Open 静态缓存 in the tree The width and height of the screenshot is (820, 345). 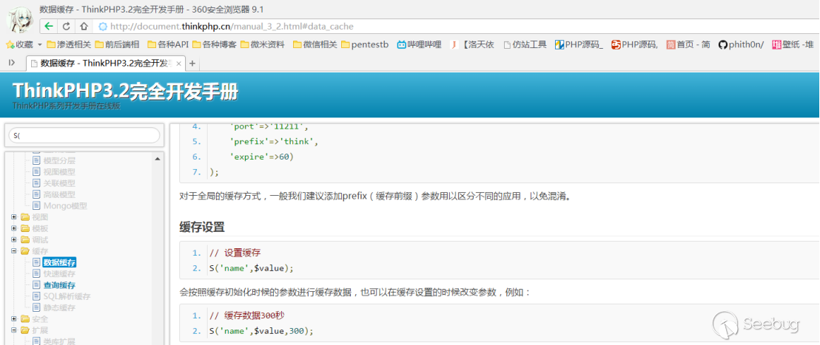[59, 308]
